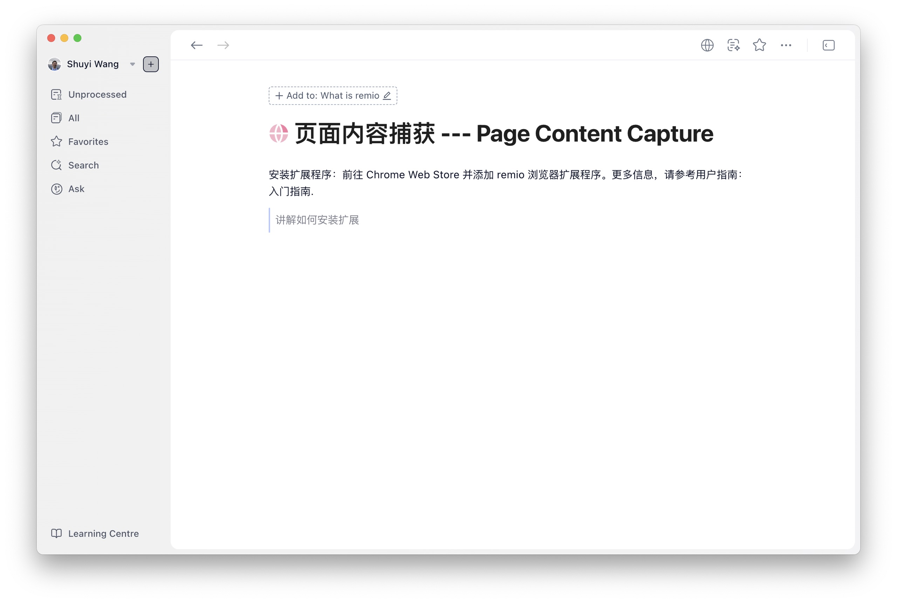Click the quote block 讲解如何安装扩展
This screenshot has width=897, height=603.
[x=317, y=220]
